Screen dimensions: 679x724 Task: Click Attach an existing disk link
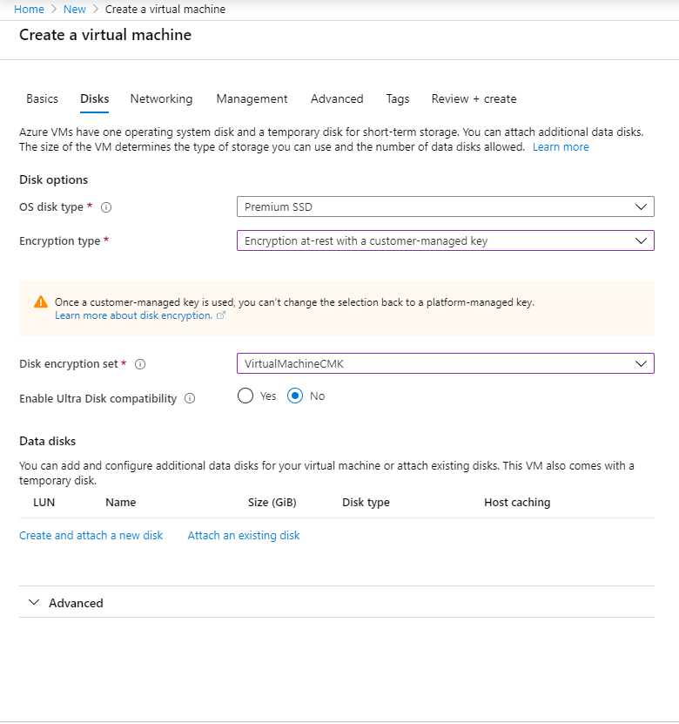(244, 535)
